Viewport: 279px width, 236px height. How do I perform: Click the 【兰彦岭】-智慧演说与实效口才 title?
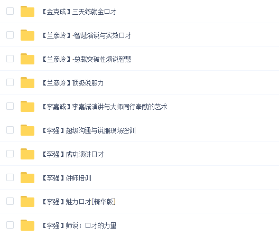pyautogui.click(x=87, y=35)
